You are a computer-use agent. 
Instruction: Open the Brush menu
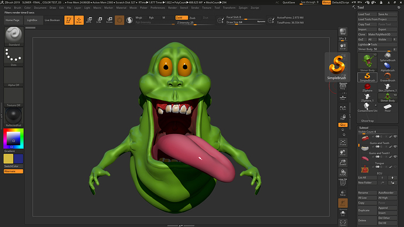click(x=18, y=8)
